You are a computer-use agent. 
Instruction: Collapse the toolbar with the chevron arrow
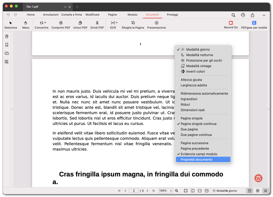pyautogui.click(x=264, y=15)
